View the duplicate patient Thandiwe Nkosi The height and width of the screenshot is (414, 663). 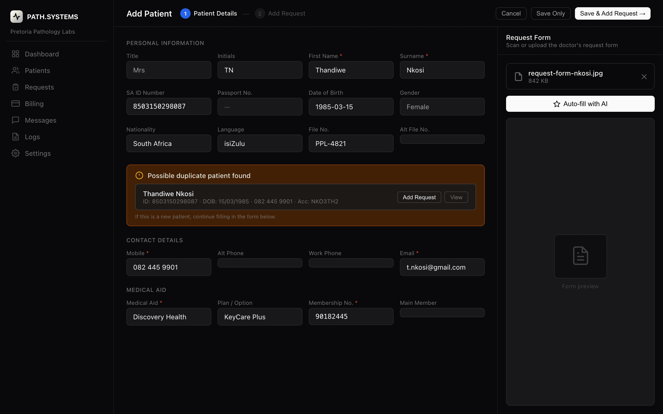(x=456, y=197)
